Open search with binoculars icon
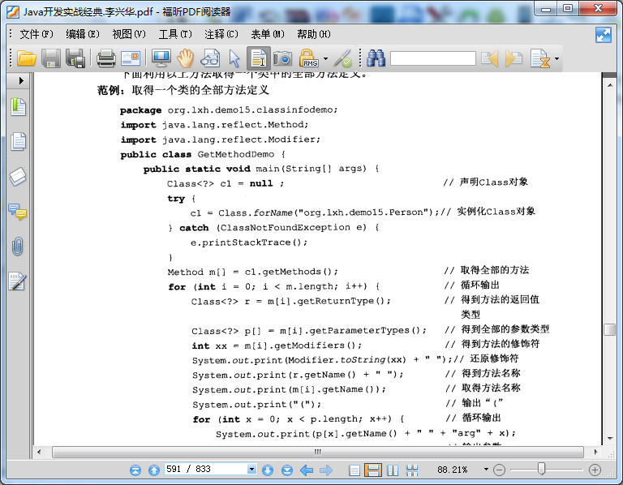The height and width of the screenshot is (485, 623). [376, 58]
